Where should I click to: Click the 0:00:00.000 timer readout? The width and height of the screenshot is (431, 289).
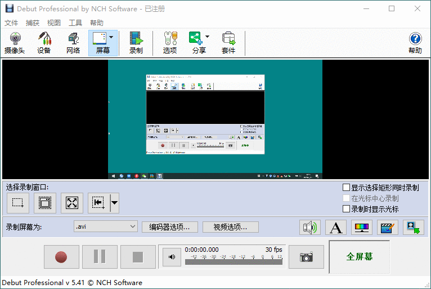point(201,250)
